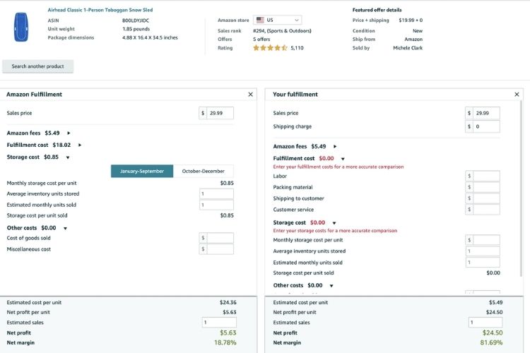The height and width of the screenshot is (353, 530).
Task: Select the October-December tab
Action: click(203, 172)
